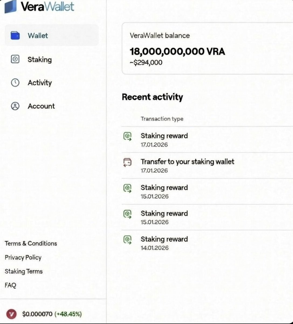This screenshot has height=324, width=293.
Task: Click the Account profile icon
Action: click(x=15, y=106)
